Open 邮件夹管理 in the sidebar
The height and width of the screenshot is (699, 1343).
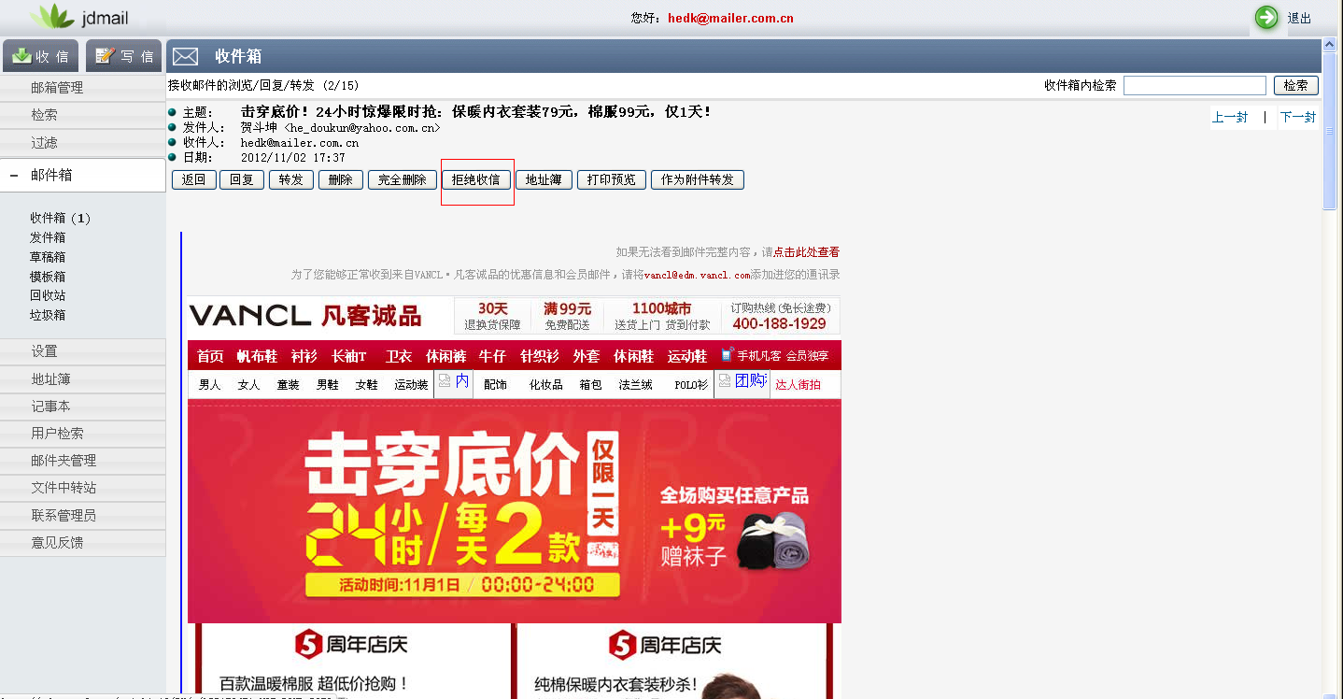click(64, 460)
